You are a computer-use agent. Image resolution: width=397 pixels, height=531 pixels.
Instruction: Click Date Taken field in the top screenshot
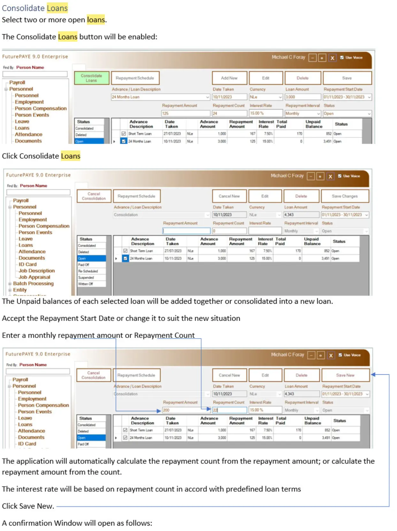(x=230, y=97)
